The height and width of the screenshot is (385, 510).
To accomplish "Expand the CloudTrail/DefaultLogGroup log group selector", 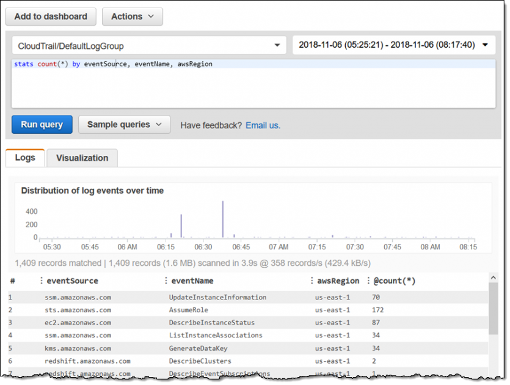I will [149, 45].
